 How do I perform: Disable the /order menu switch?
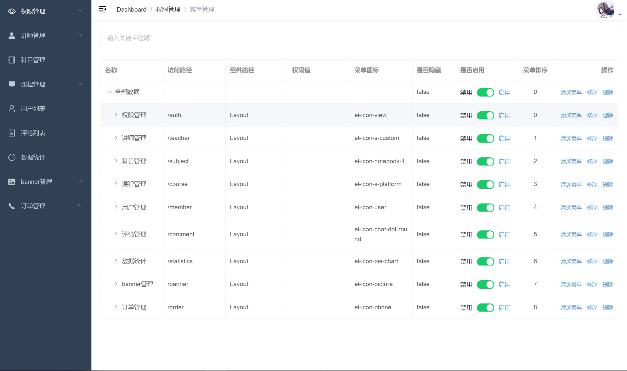pos(485,308)
